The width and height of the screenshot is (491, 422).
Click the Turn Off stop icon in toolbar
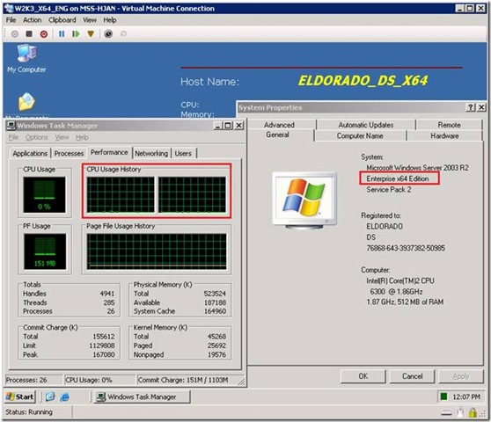point(29,33)
